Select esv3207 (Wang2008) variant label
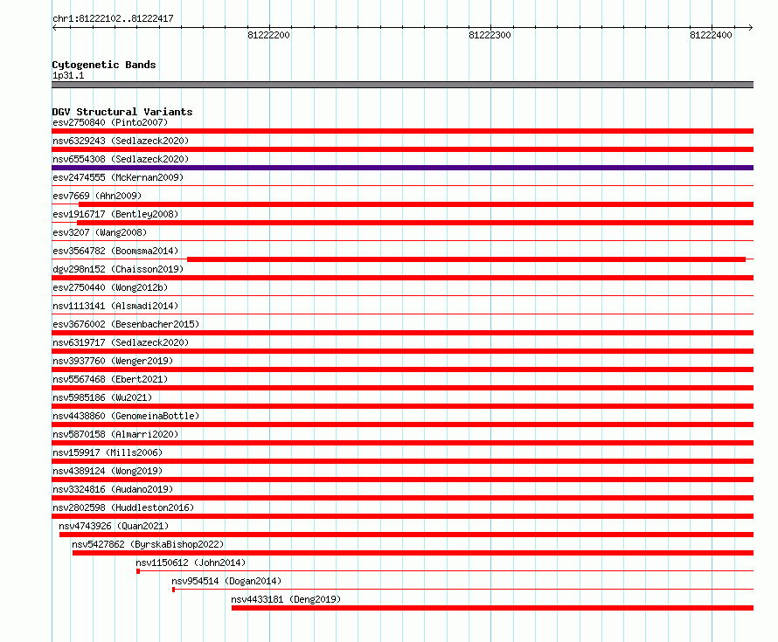 click(100, 232)
